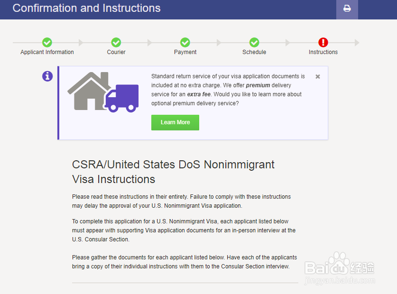This screenshot has height=294, width=397.
Task: Click the Payment step checkmark icon
Action: click(x=185, y=43)
